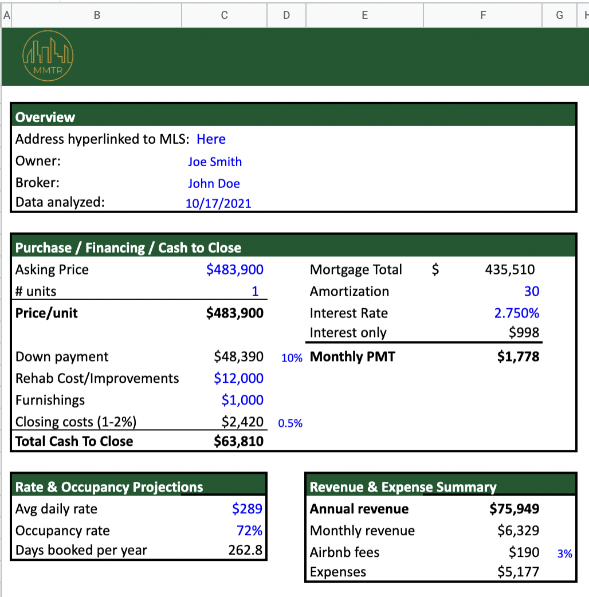Select the $483,900 asking price cell

(234, 269)
